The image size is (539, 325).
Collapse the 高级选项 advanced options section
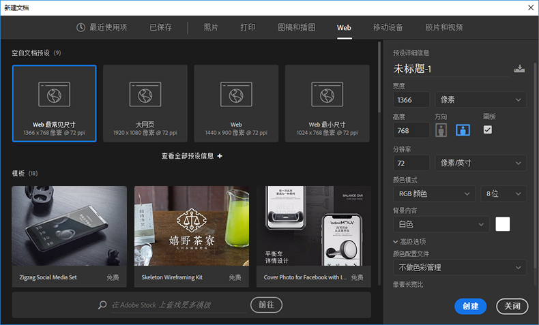point(409,242)
